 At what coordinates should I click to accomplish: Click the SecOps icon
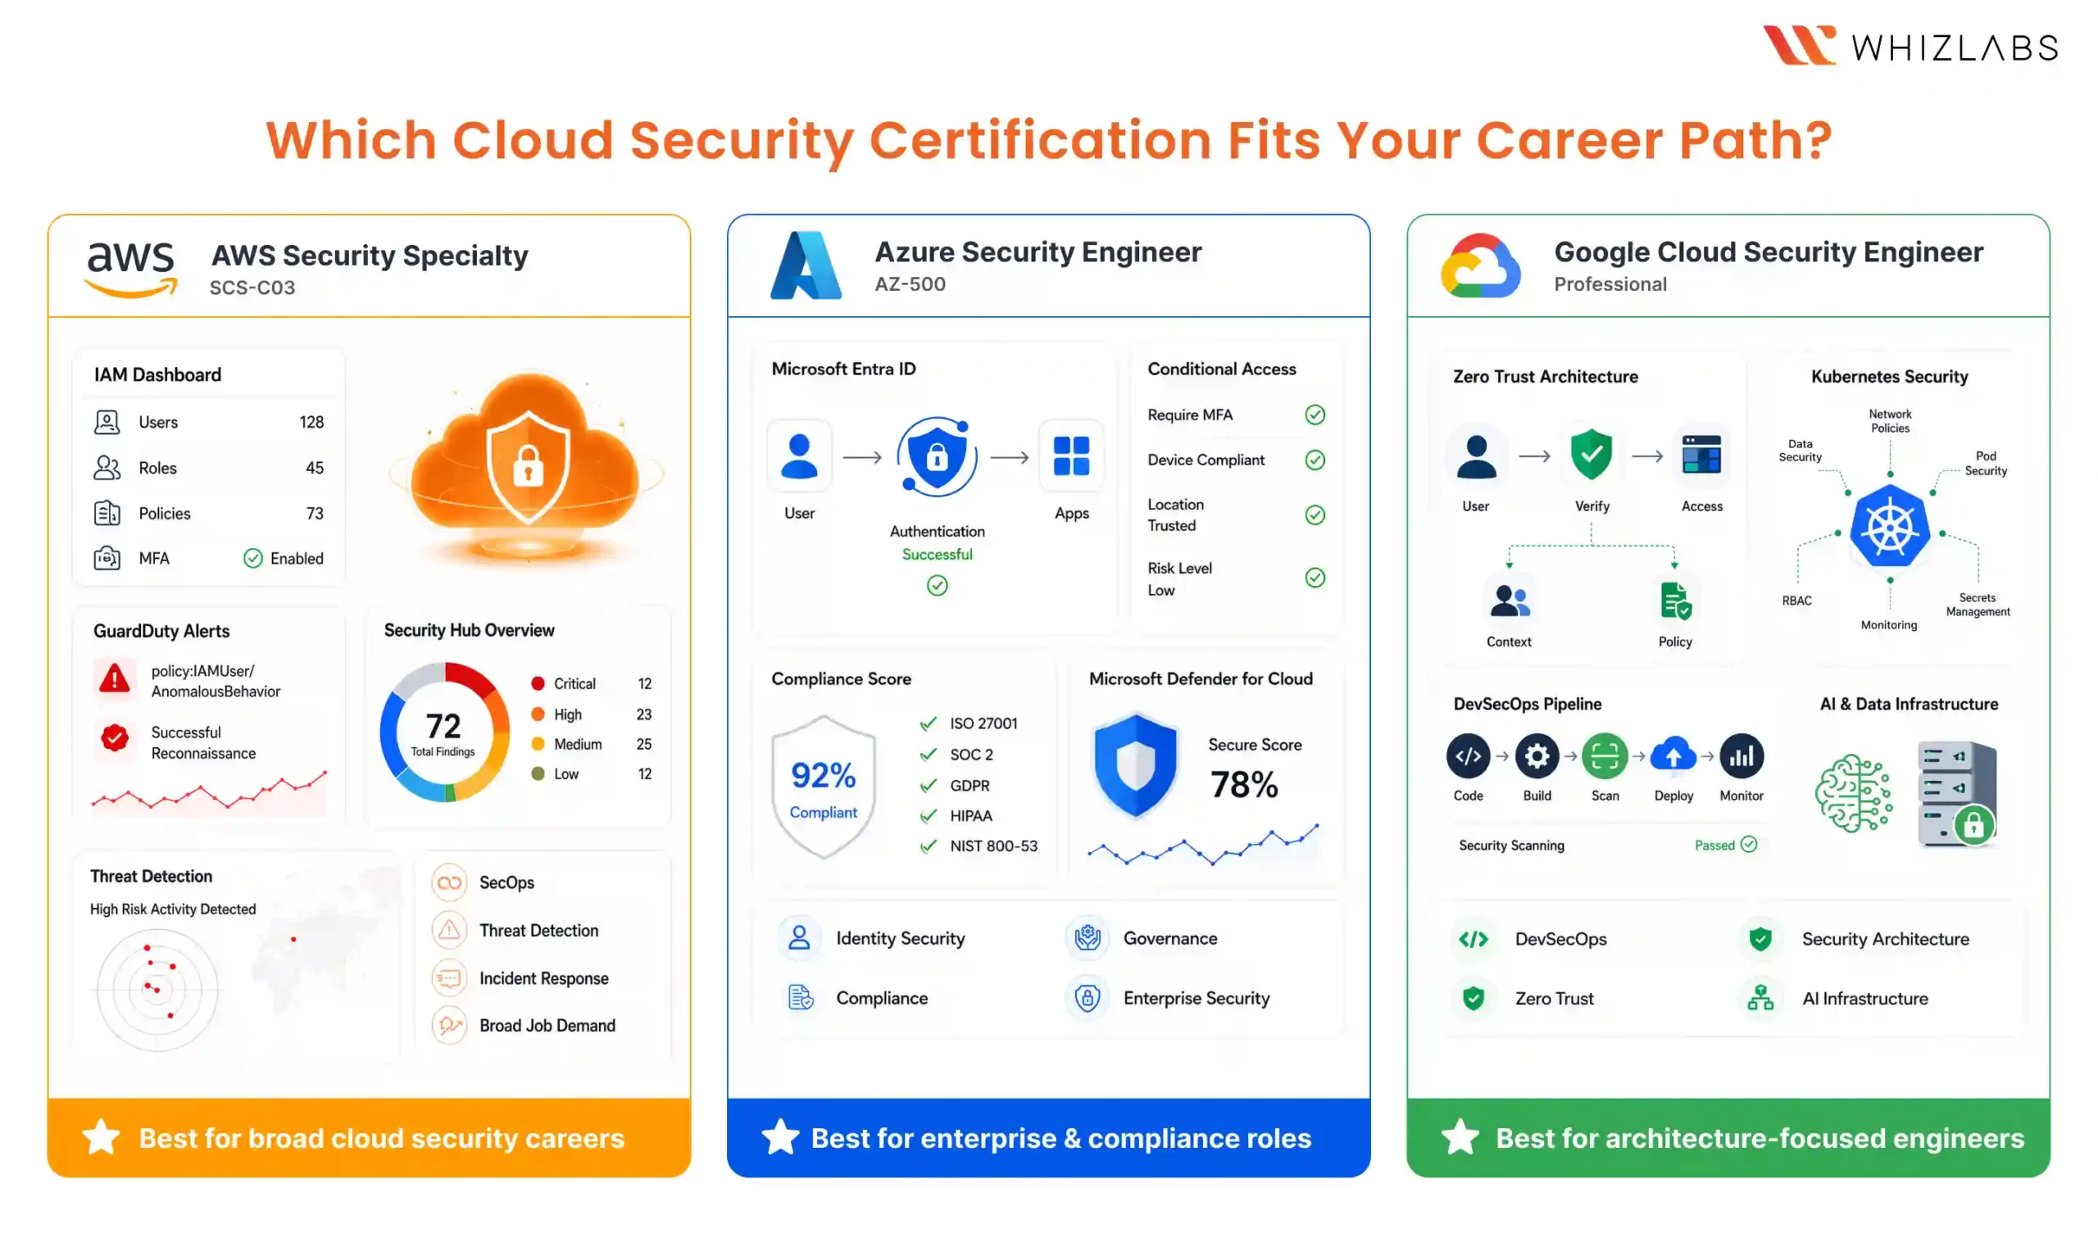(x=449, y=882)
